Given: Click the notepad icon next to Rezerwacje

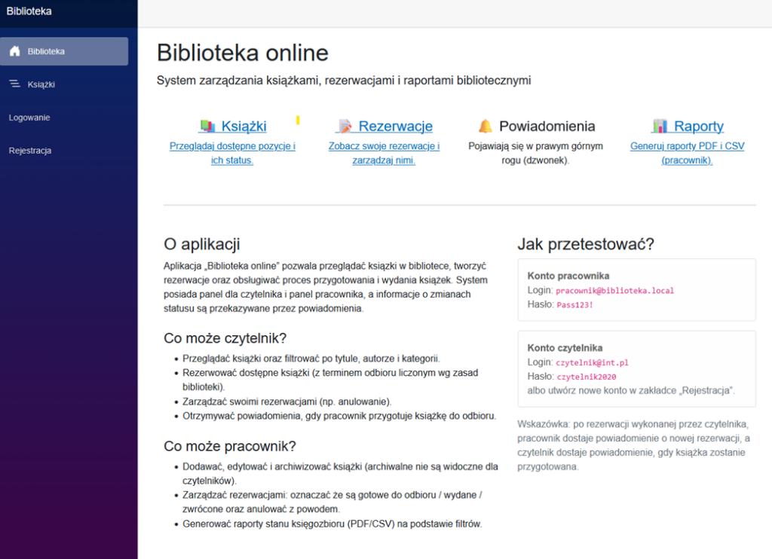Looking at the screenshot, I should coord(345,127).
